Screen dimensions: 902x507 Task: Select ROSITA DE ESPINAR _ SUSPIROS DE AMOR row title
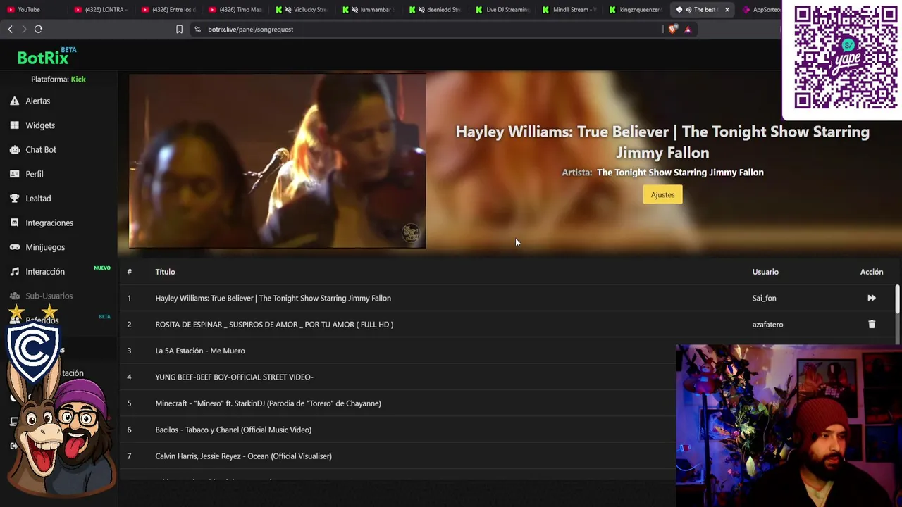274,325
